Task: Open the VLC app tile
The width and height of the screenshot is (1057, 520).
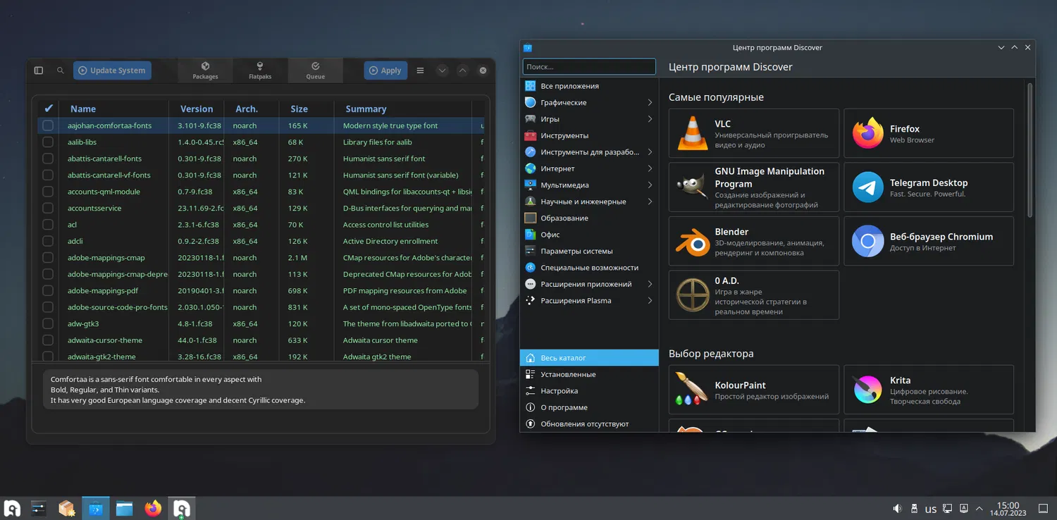Action: pyautogui.click(x=753, y=133)
